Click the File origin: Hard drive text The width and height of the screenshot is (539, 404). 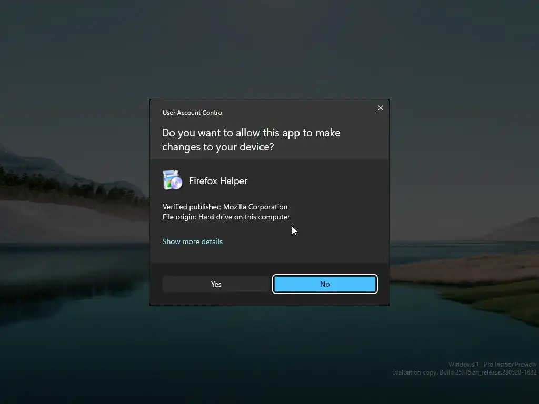[x=226, y=217]
